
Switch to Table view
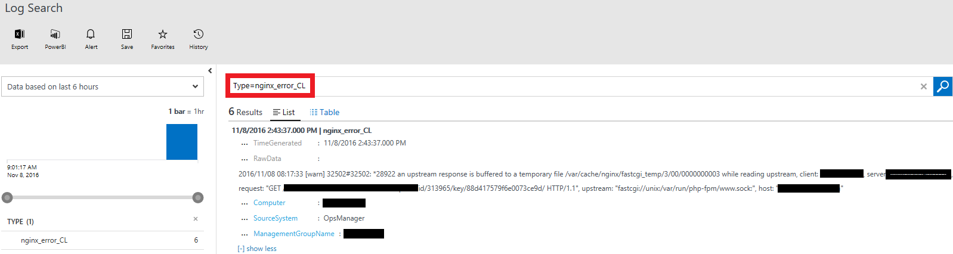coord(324,112)
